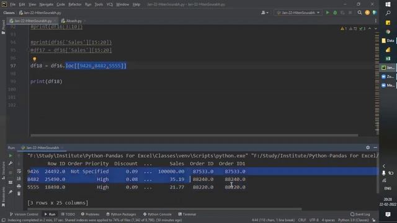The width and height of the screenshot is (397, 223).
Task: Run the script with the green play button
Action: [x=328, y=12]
